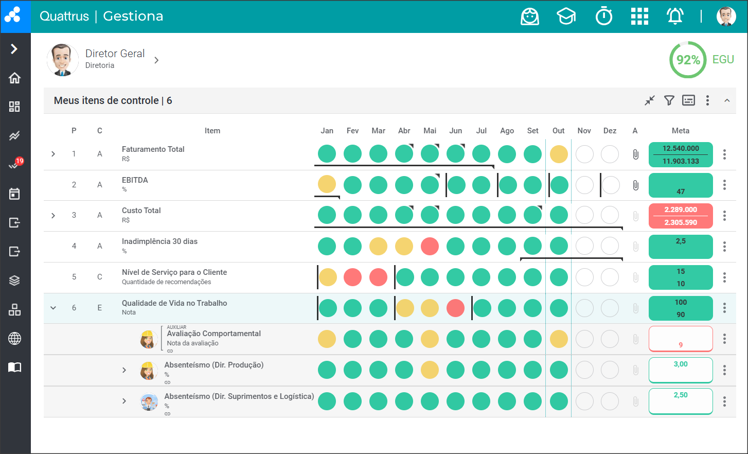Collapse the Qualidade de Vida no Trabalho row
This screenshot has height=454, width=748.
pyautogui.click(x=53, y=308)
